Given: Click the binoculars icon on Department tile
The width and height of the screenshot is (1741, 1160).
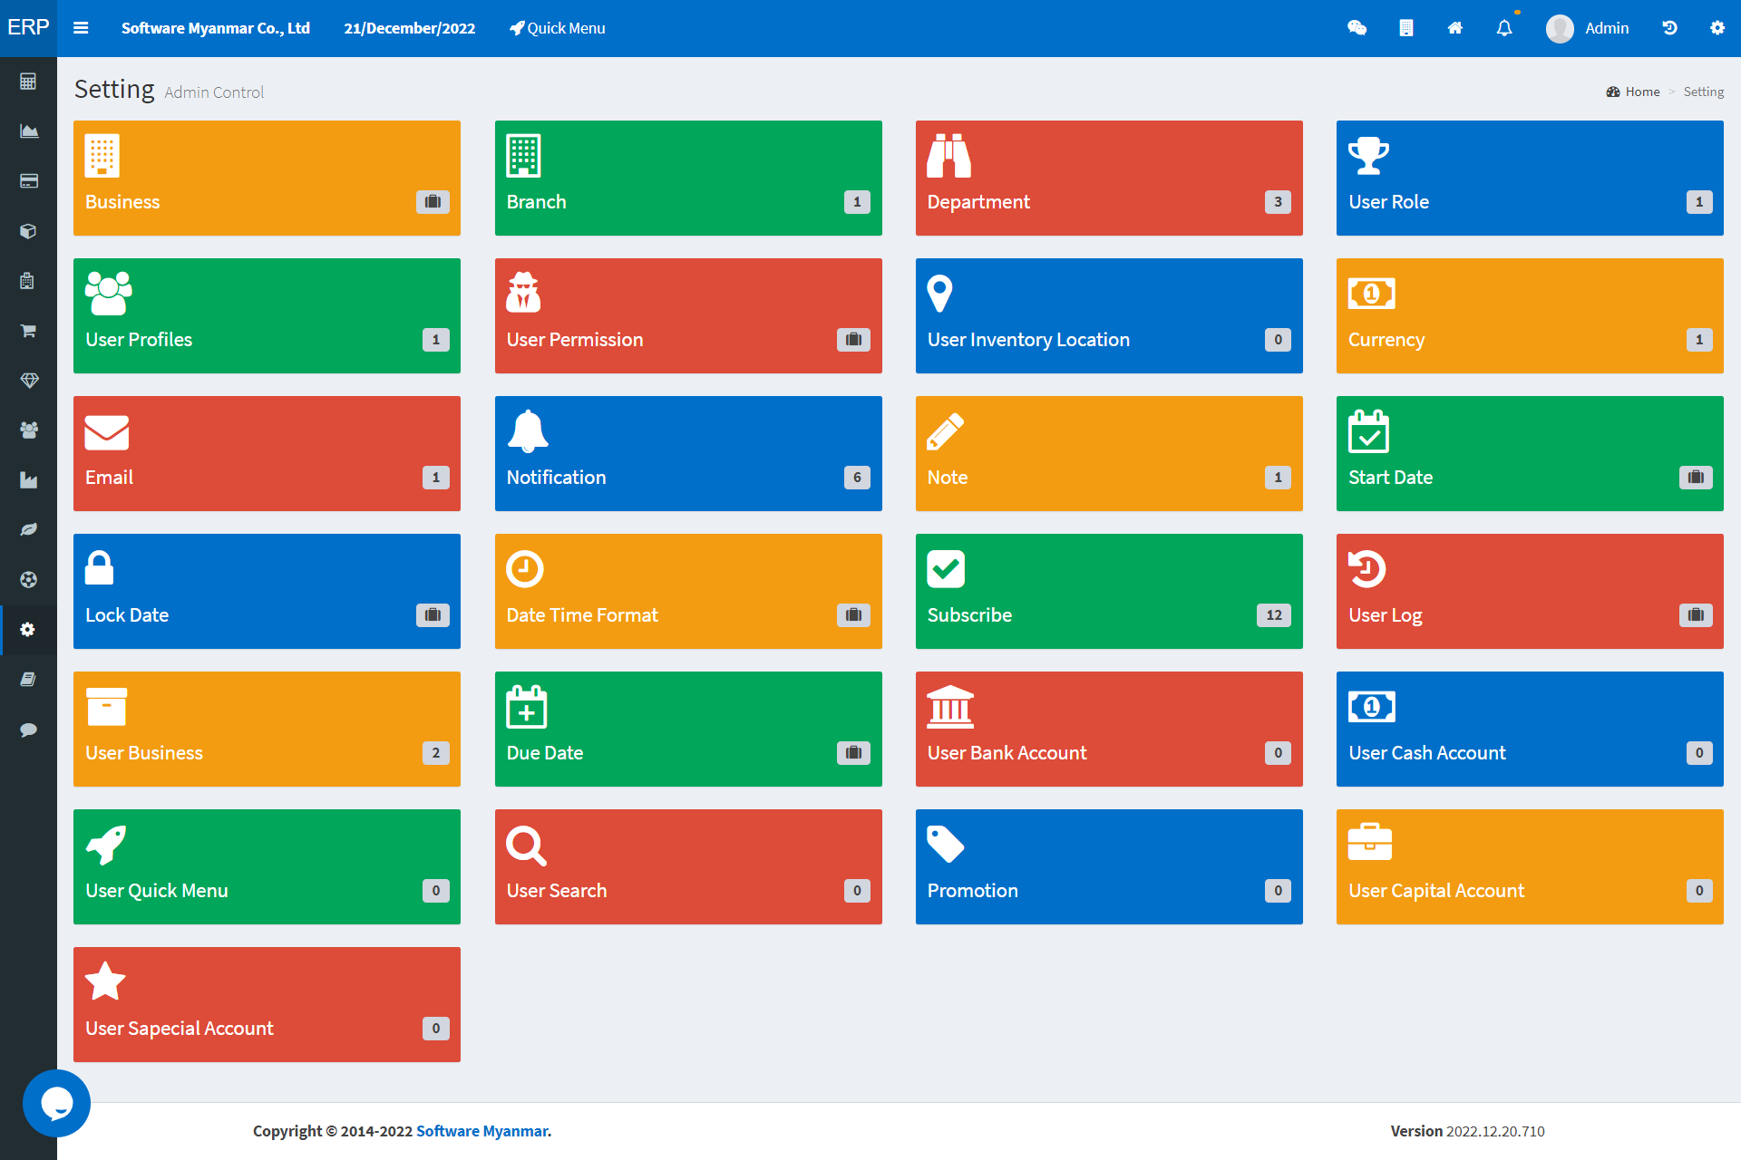Looking at the screenshot, I should click(948, 156).
